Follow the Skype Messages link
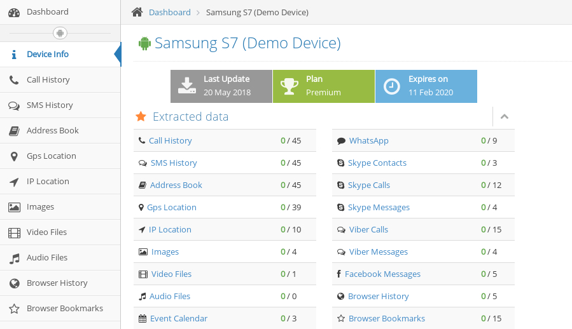Screen dimensions: 572x329 tap(379, 208)
